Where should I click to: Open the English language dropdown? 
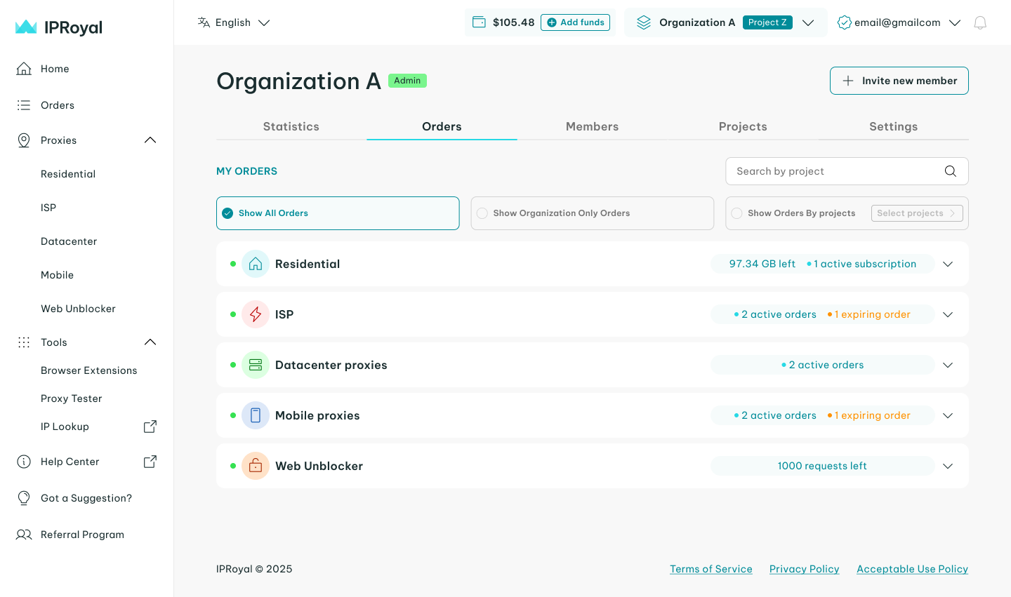(234, 22)
